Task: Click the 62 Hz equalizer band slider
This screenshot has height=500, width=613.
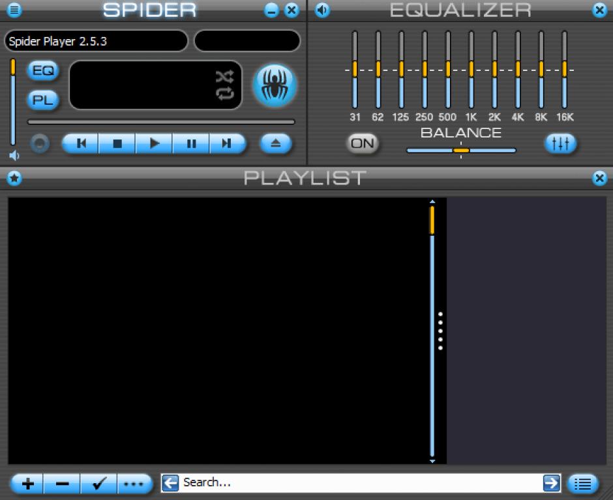Action: 378,70
